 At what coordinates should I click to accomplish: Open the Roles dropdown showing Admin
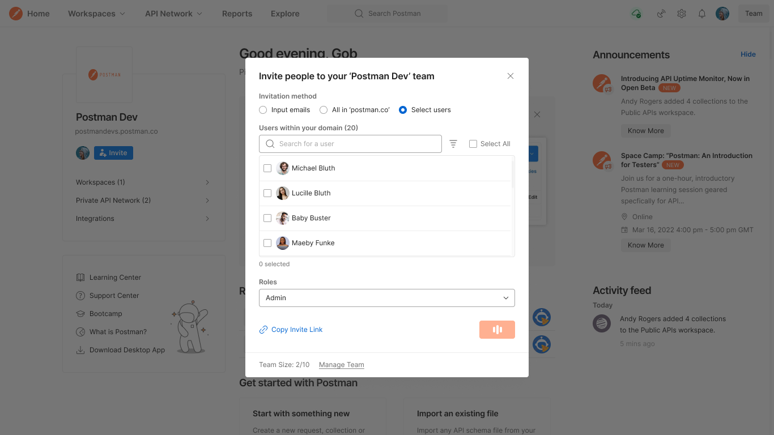tap(386, 298)
